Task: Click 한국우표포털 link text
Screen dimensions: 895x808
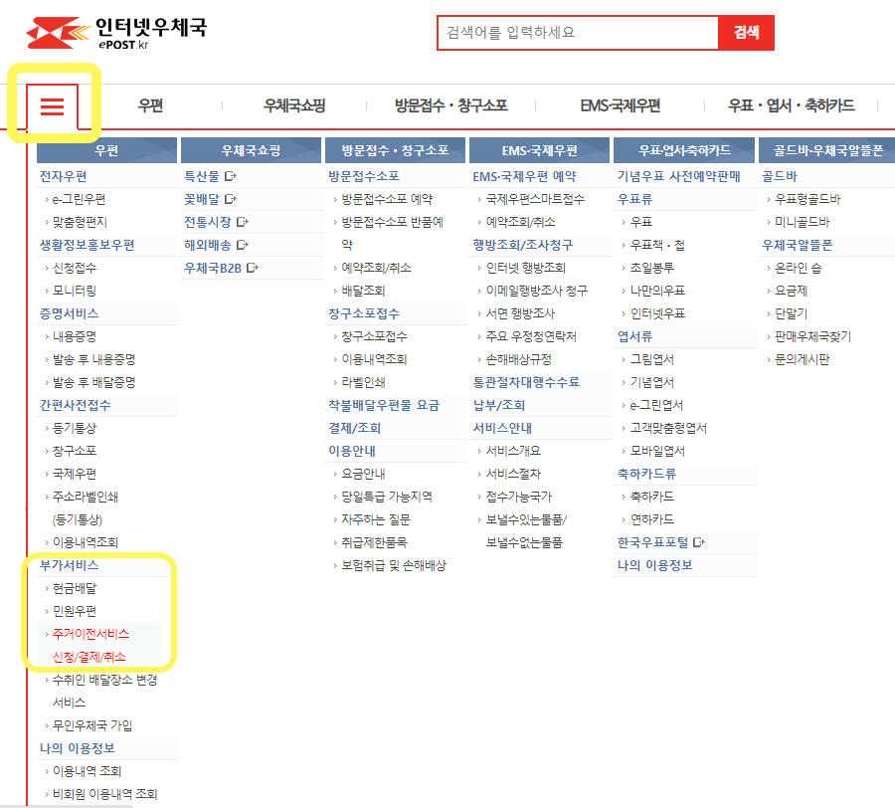Action: (x=653, y=542)
